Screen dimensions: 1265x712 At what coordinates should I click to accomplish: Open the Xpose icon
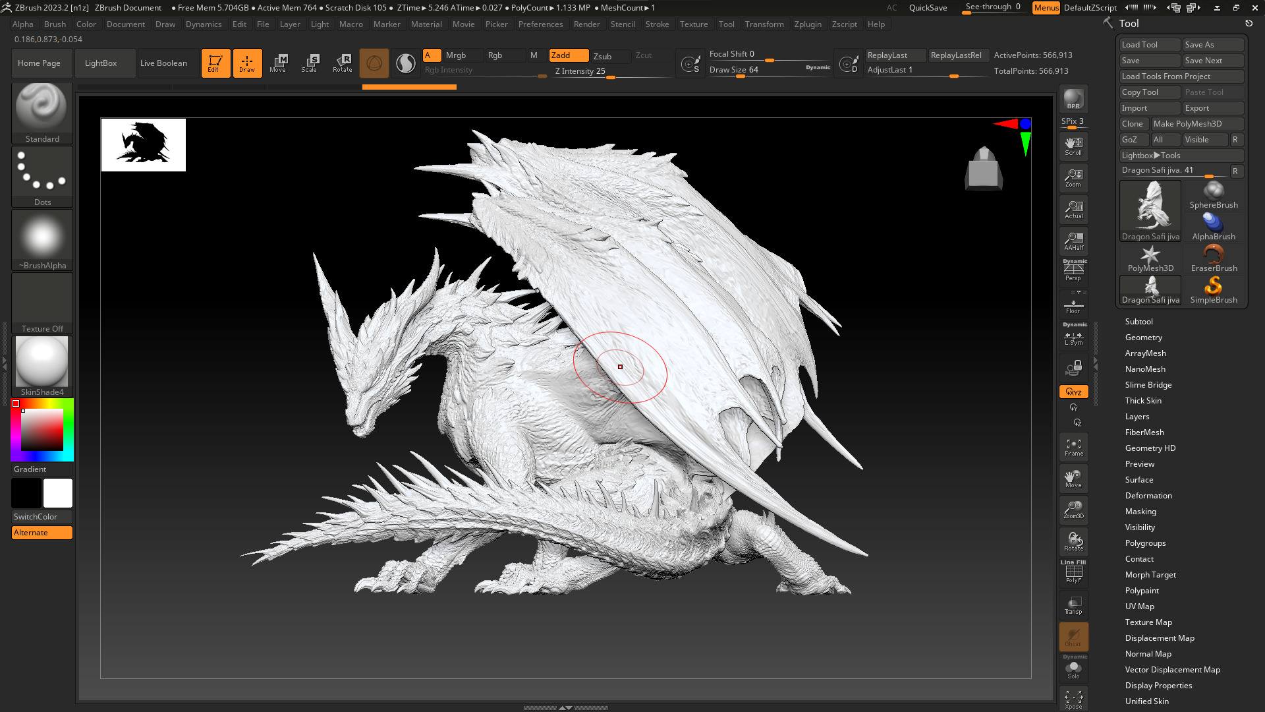tap(1073, 699)
